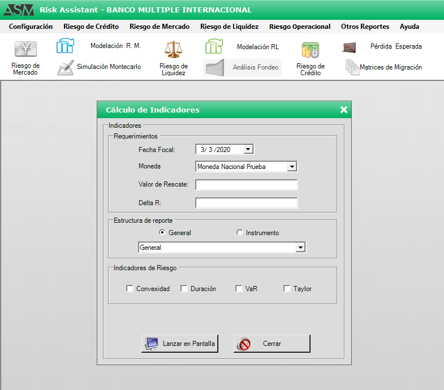Select the Riesgo de Liquidez scales icon
This screenshot has height=390, width=444.
point(173,50)
